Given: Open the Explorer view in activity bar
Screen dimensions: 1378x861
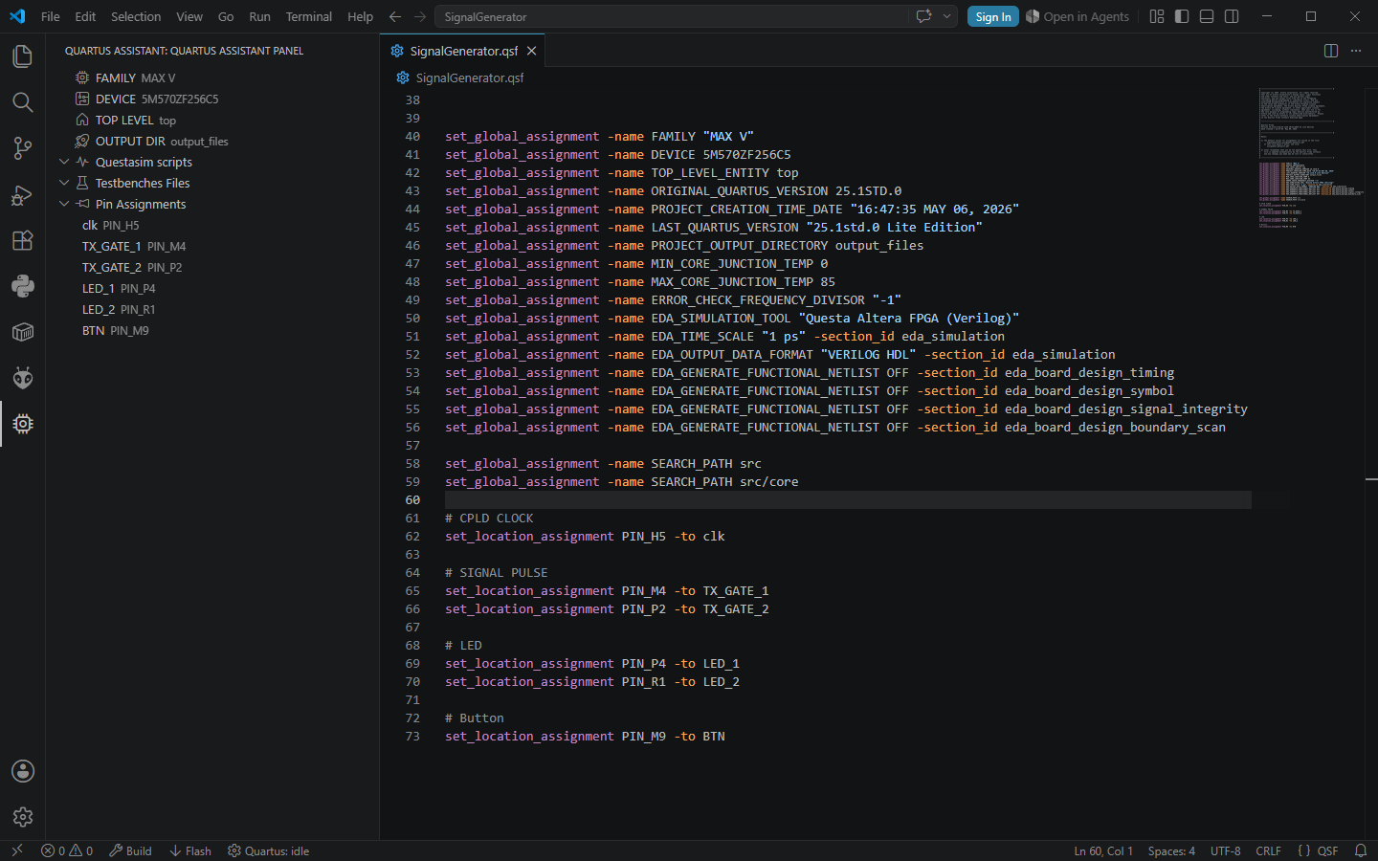Looking at the screenshot, I should tap(23, 56).
